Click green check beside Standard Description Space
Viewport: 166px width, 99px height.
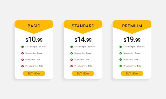pos(72,53)
